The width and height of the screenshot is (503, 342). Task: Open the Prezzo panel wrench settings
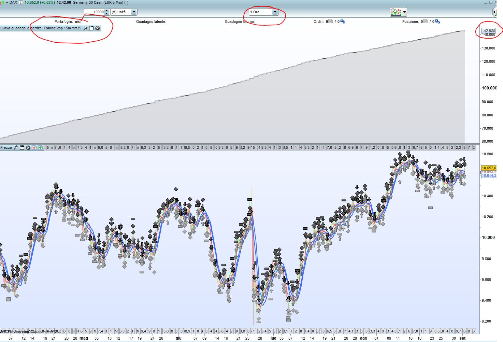tap(16, 148)
